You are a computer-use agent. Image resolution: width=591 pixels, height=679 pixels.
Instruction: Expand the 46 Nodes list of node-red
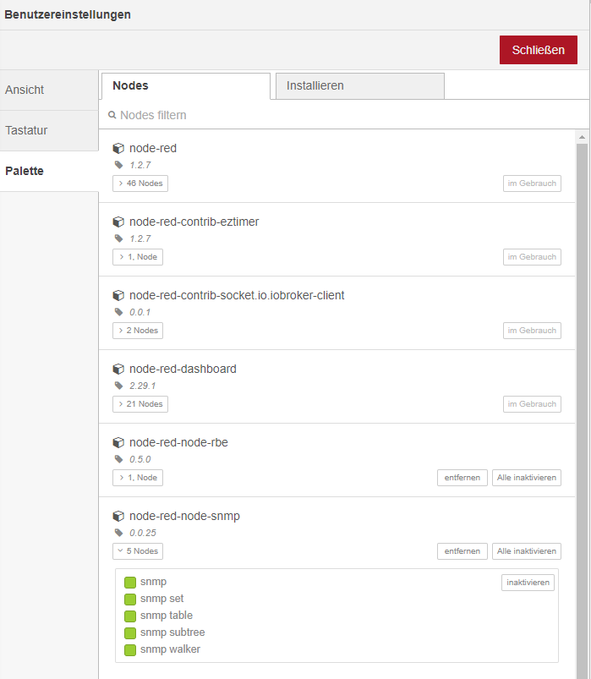(140, 183)
